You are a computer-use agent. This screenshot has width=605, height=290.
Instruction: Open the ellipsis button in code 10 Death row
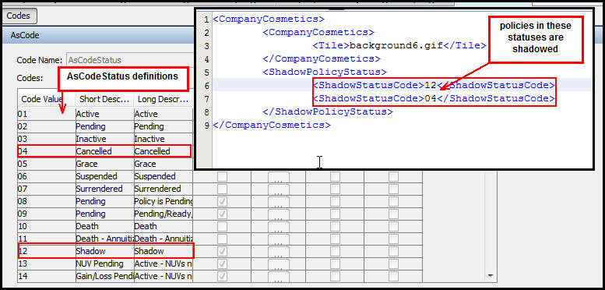[x=279, y=227]
